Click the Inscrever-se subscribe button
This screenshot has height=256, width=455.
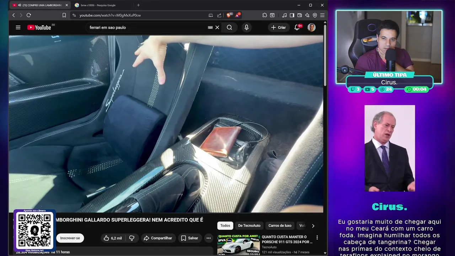point(70,238)
